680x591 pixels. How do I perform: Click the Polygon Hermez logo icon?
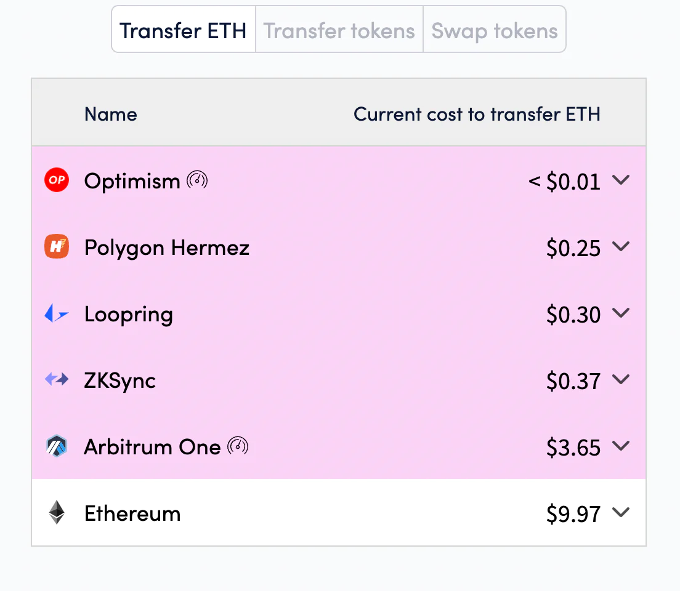point(57,246)
